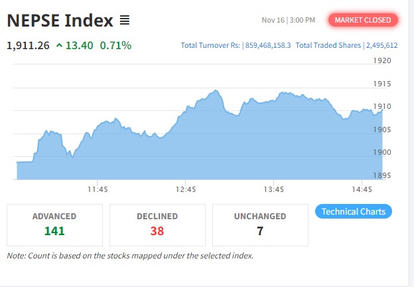Click the 1920 y-axis price label
The width and height of the screenshot is (414, 287).
(383, 60)
